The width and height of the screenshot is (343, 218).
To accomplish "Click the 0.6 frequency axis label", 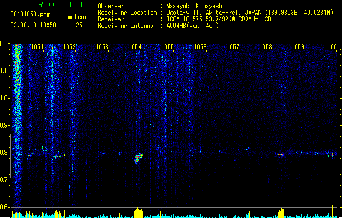I will 4,207.
